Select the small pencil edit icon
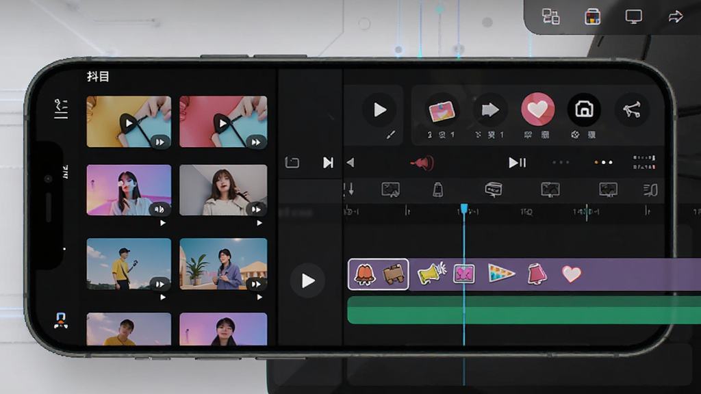This screenshot has height=394, width=701. click(x=390, y=135)
